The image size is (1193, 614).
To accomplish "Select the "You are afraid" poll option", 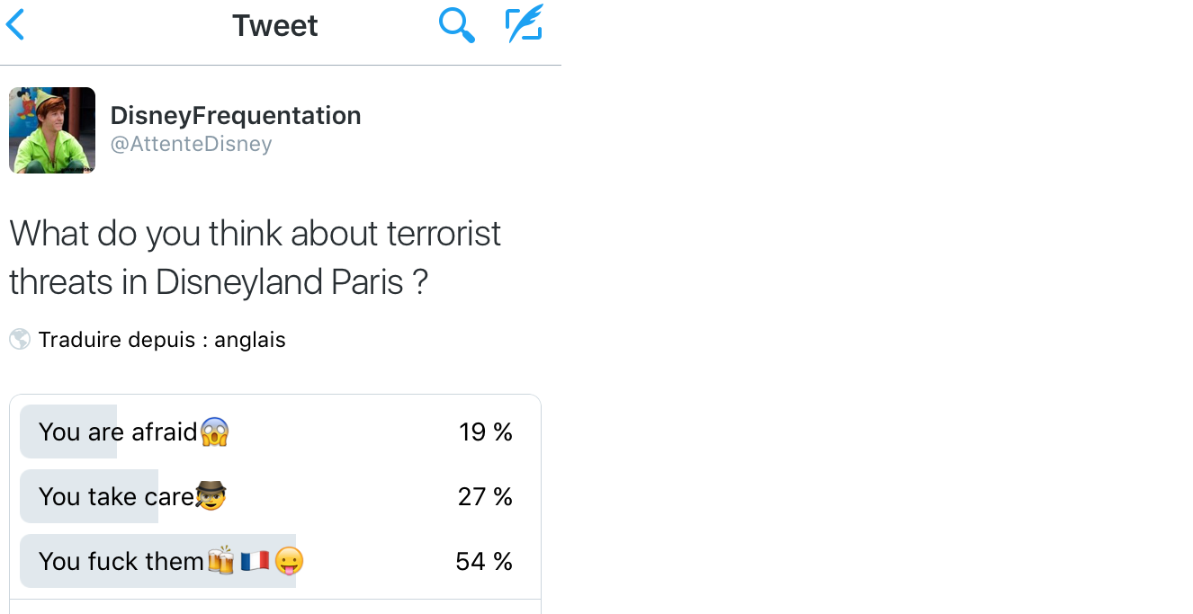I will [x=275, y=432].
